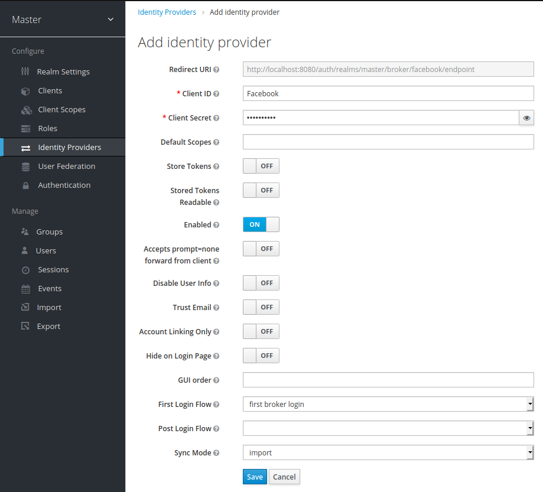Click the Users person icon
The width and height of the screenshot is (543, 492).
pyautogui.click(x=25, y=250)
